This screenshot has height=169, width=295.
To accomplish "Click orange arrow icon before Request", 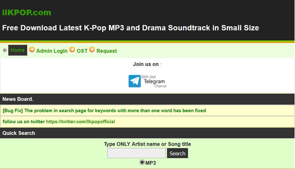I will coord(92,49).
